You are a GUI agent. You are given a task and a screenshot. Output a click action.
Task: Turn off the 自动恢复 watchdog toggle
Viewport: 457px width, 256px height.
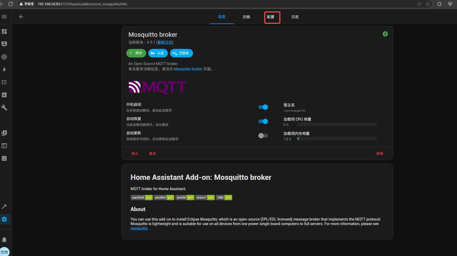(x=263, y=121)
